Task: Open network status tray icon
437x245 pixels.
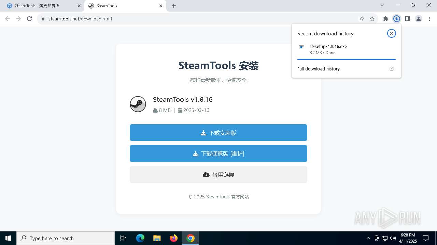Action: pos(385,238)
